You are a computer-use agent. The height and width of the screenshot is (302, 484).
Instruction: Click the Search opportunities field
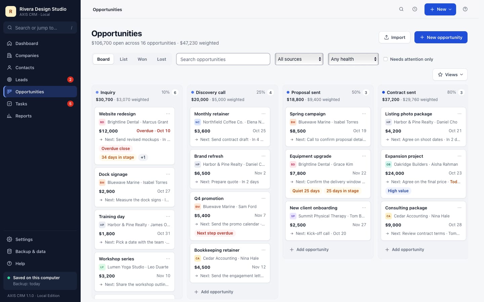pyautogui.click(x=223, y=59)
